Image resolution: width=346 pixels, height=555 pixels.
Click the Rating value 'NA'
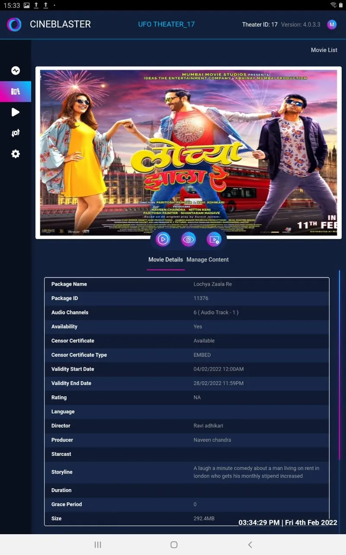pyautogui.click(x=197, y=398)
